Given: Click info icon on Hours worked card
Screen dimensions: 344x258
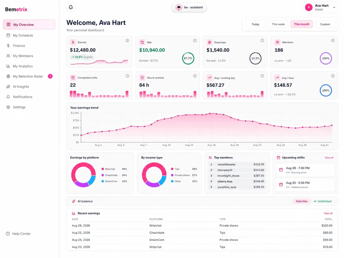Looking at the screenshot, I should (195, 76).
